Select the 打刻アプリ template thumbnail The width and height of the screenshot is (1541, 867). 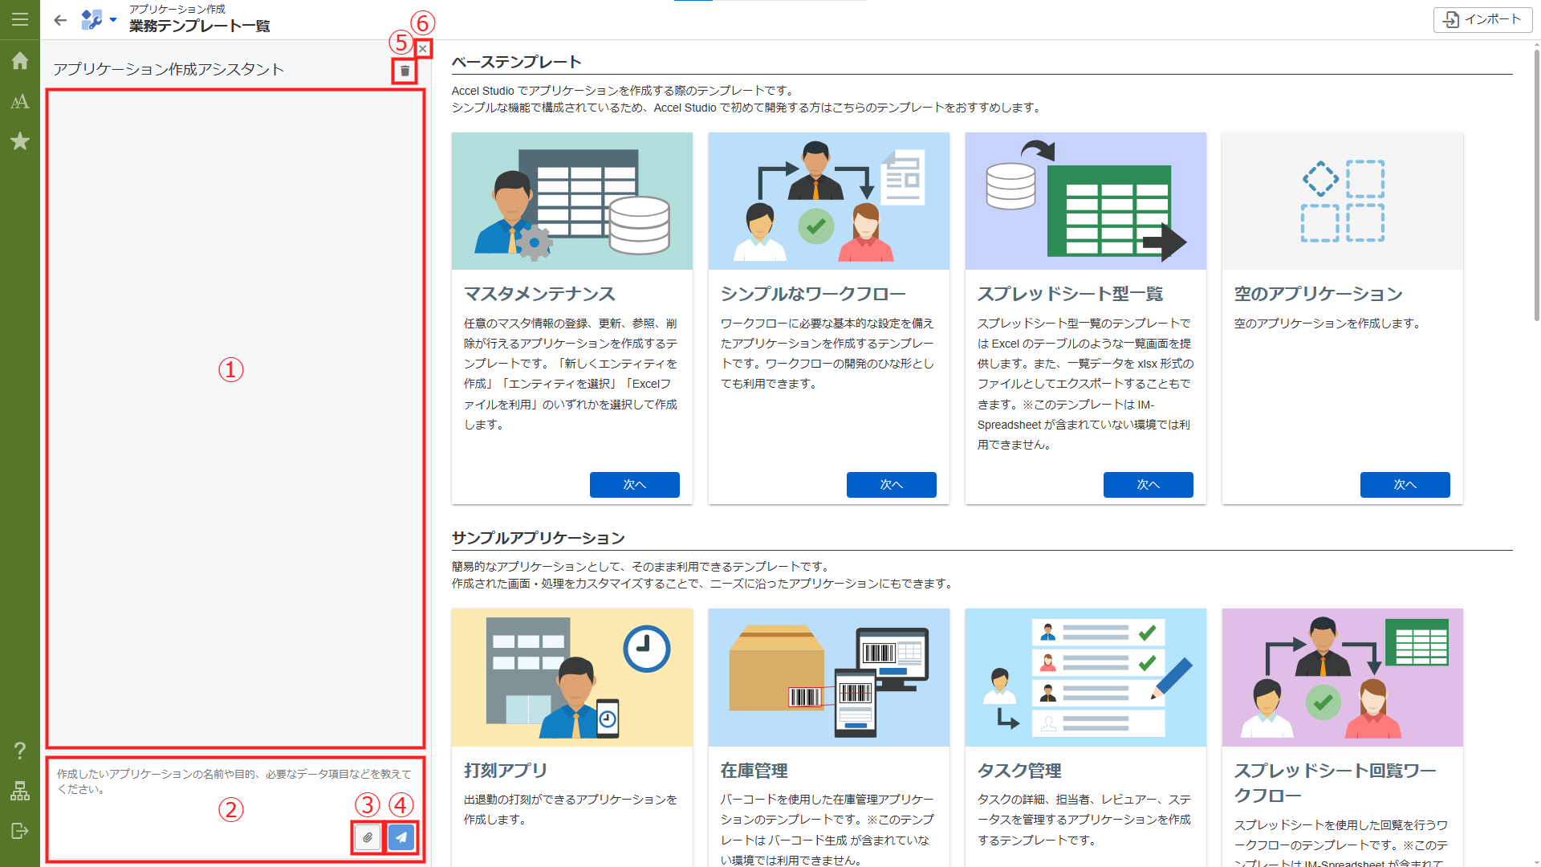[571, 677]
